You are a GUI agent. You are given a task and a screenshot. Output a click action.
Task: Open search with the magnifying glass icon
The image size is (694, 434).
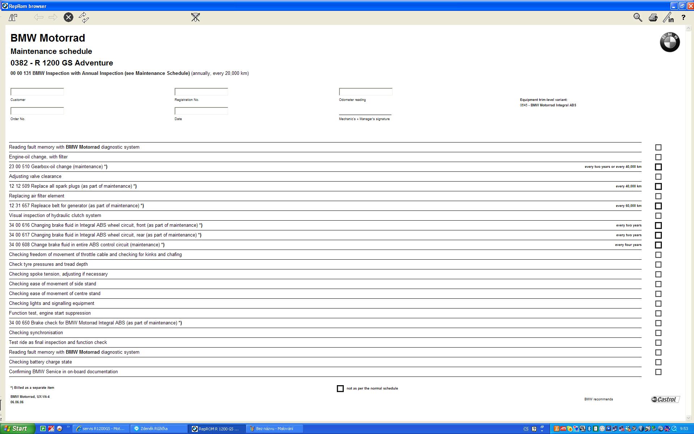(x=638, y=17)
